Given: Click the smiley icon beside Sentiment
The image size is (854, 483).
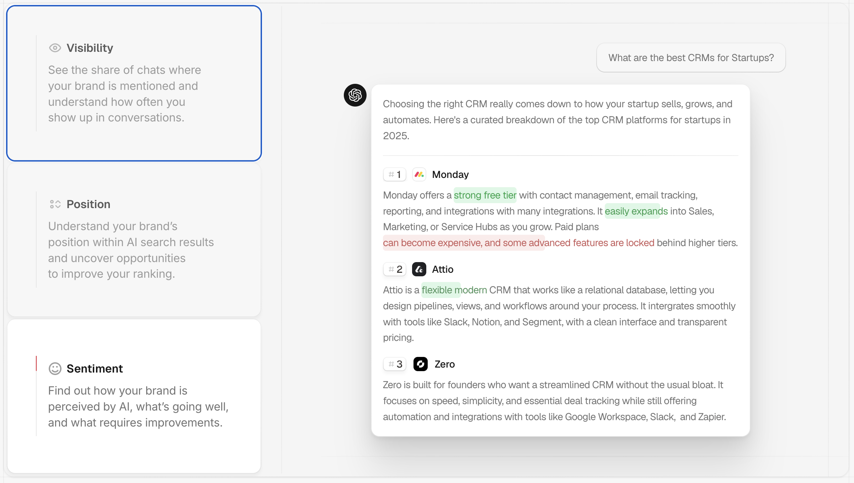Looking at the screenshot, I should 55,369.
